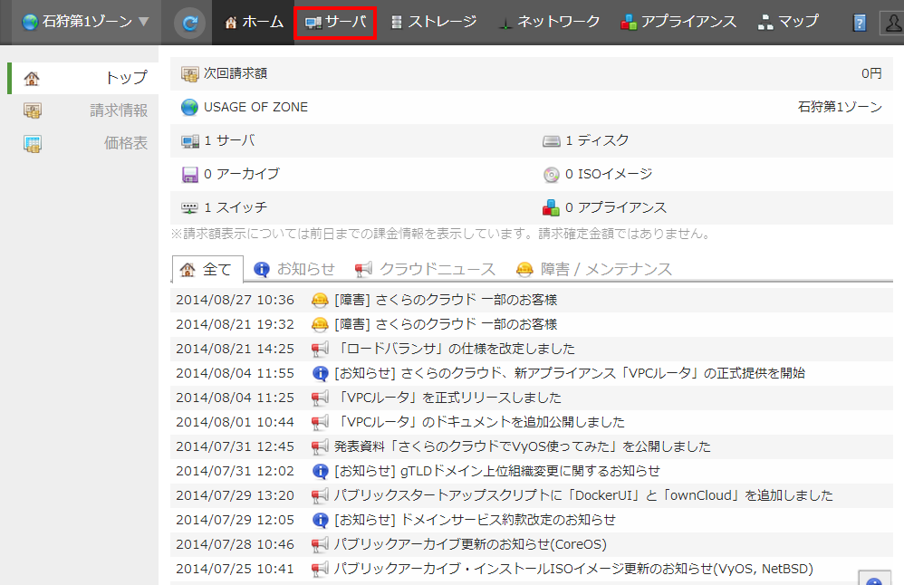904x585 pixels.
Task: Open the ロードバランサ specification news entry
Action: 454,349
